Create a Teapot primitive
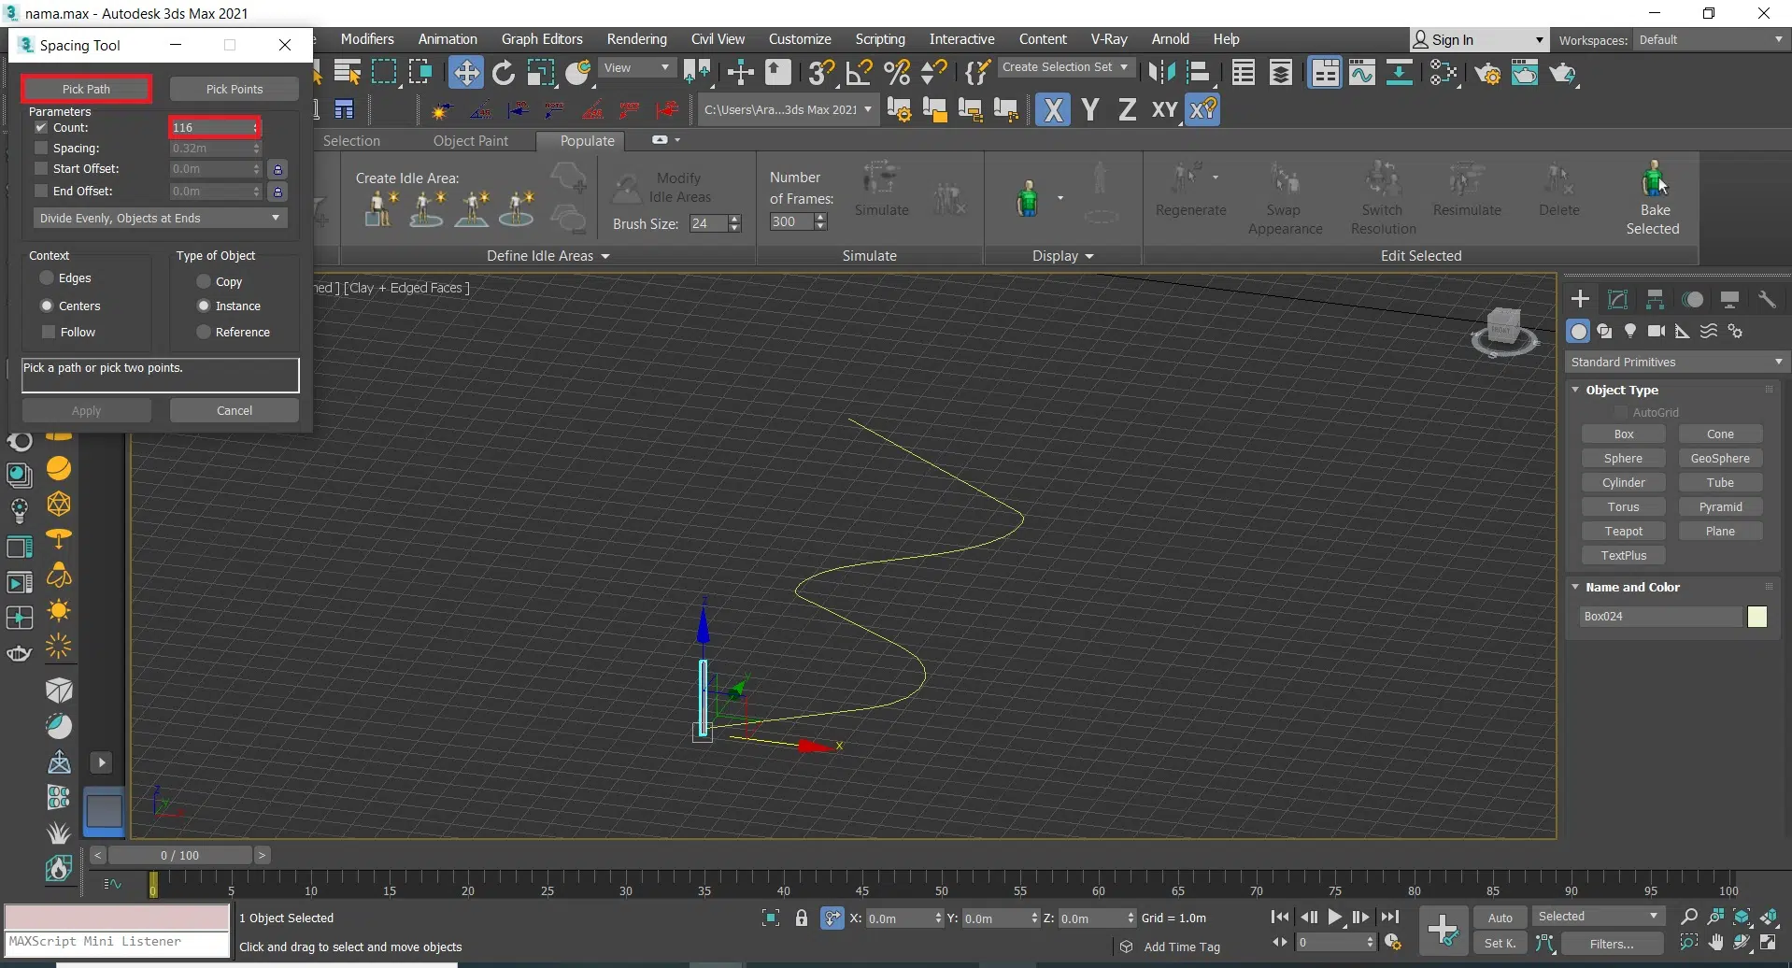The height and width of the screenshot is (968, 1792). tap(1623, 531)
